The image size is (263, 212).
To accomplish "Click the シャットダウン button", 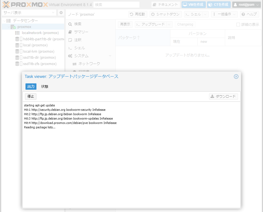I will click(165, 14).
